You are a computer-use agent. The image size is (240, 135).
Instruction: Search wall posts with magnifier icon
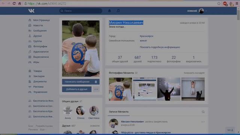[x=203, y=112]
